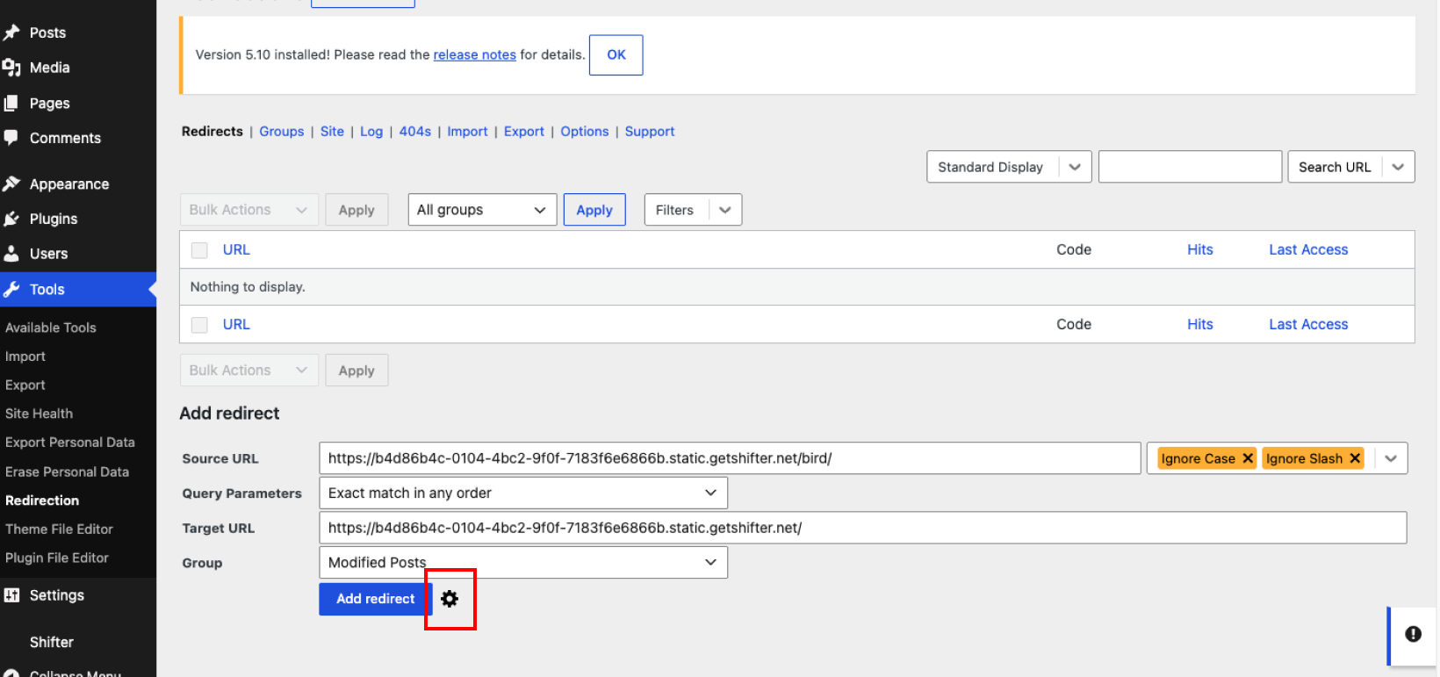Screen dimensions: 1440x677
Task: Open the release notes link
Action: (475, 54)
